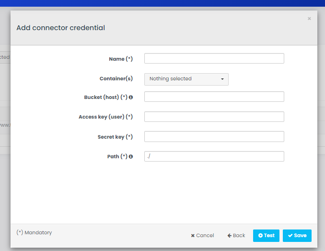
Task: Click the 'Secret key (*)' label
Action: click(115, 137)
